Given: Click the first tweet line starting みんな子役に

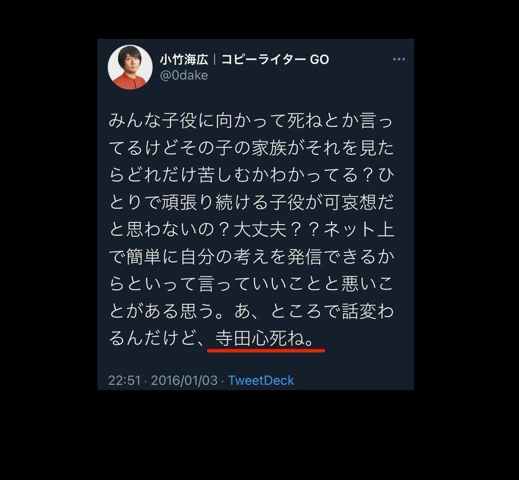Looking at the screenshot, I should pyautogui.click(x=252, y=120).
